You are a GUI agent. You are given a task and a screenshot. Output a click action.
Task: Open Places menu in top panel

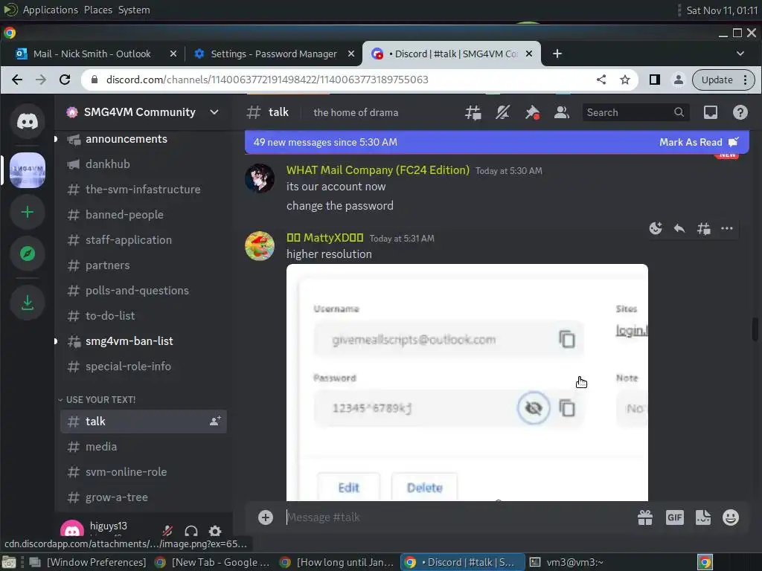point(97,10)
